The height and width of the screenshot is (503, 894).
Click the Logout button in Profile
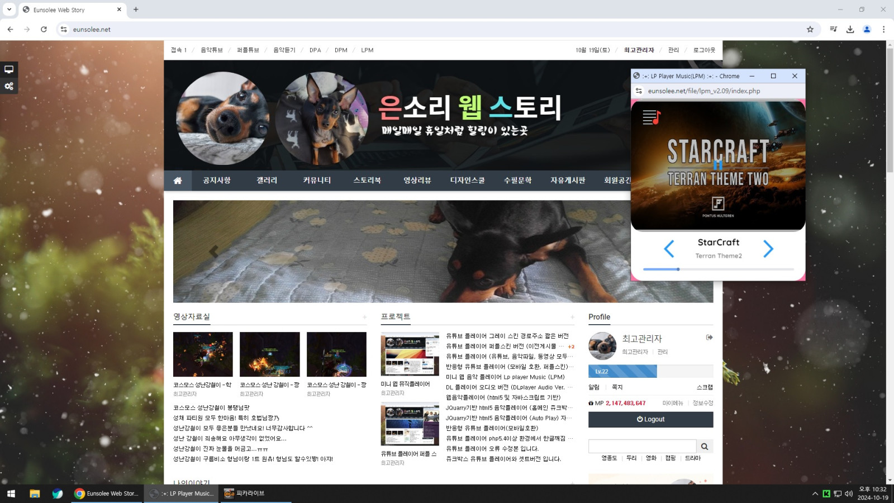[650, 419]
